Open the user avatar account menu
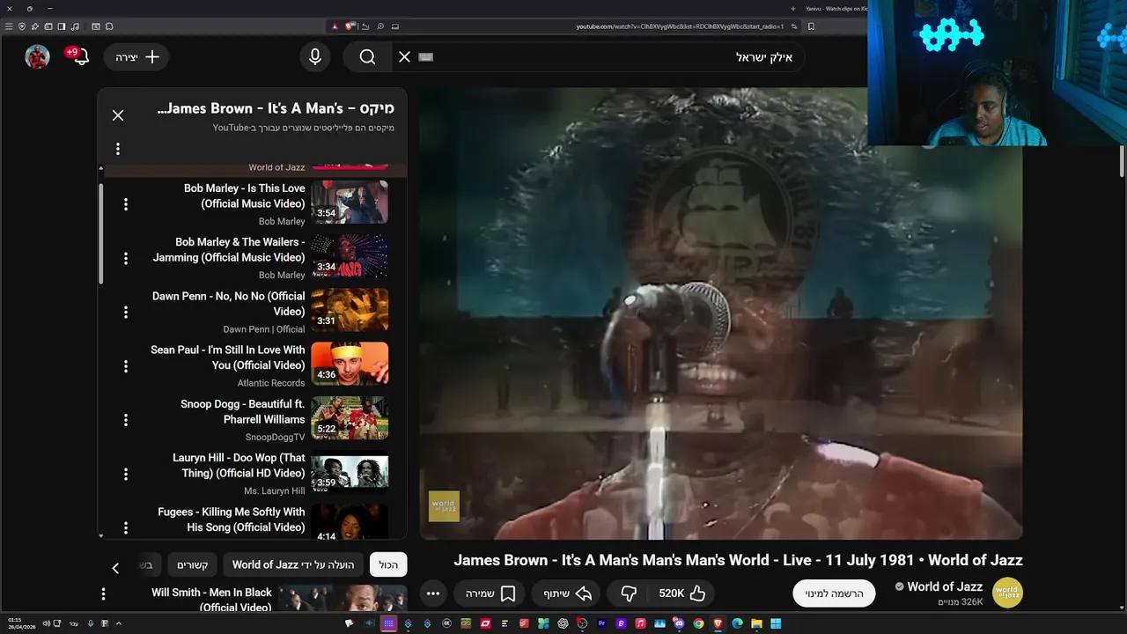1127x634 pixels. [37, 56]
